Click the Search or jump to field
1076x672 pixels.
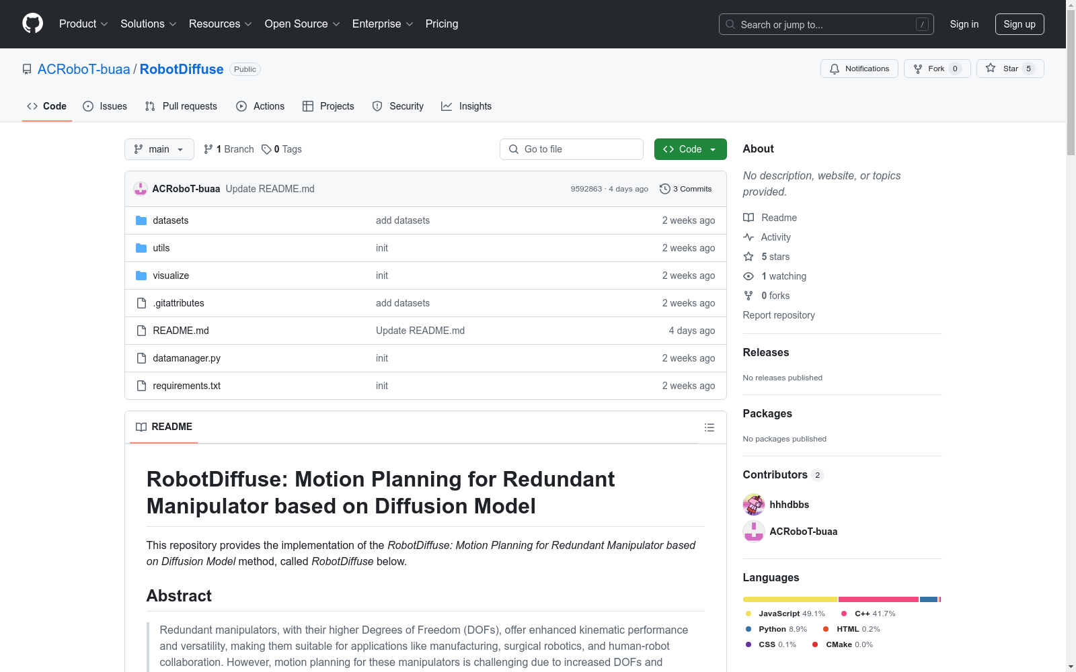827,24
